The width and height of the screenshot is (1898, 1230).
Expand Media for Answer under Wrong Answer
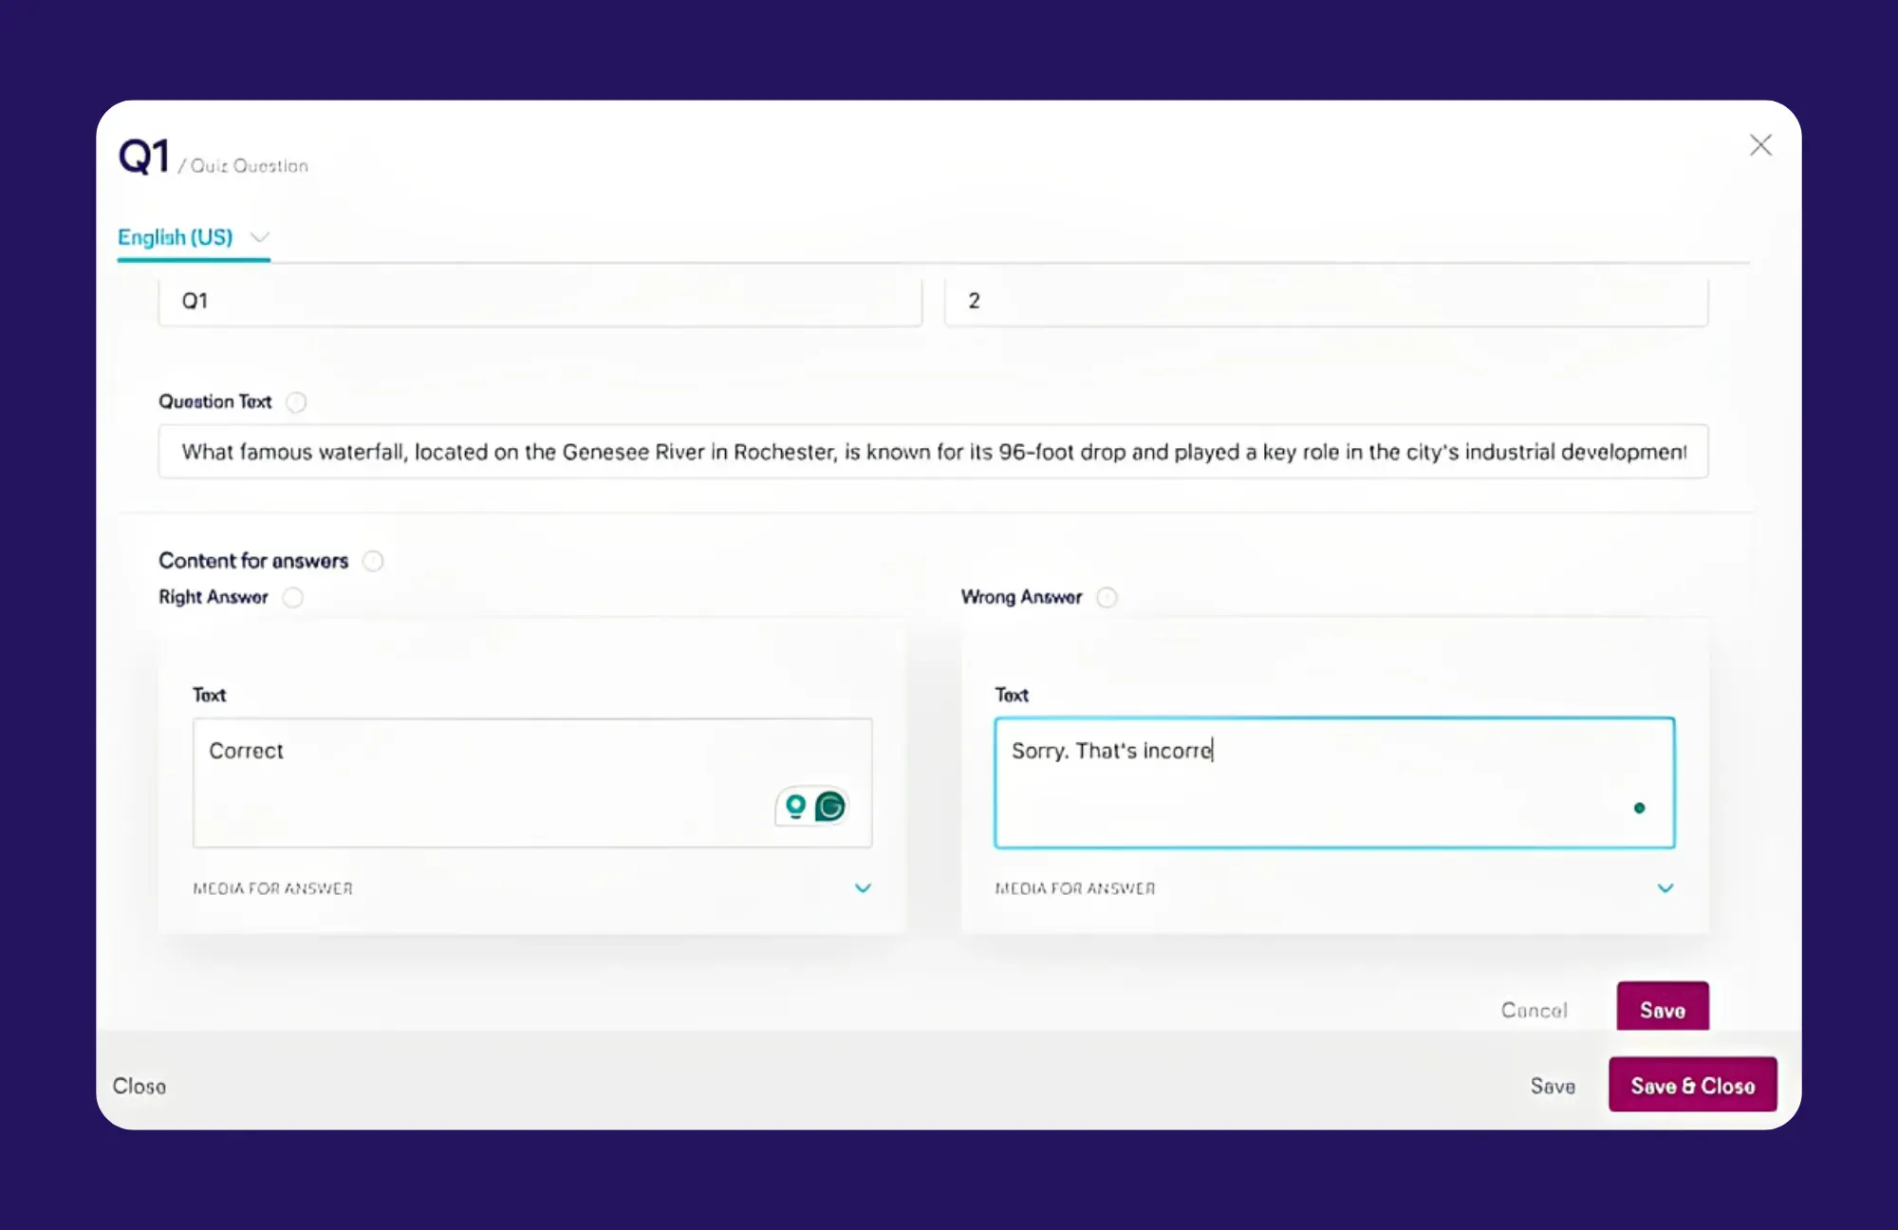pos(1665,888)
